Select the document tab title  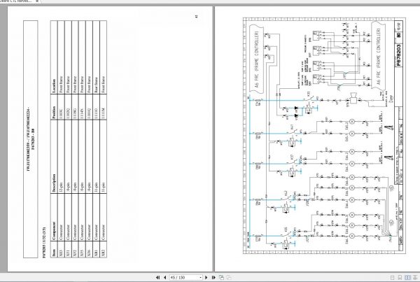15,1
